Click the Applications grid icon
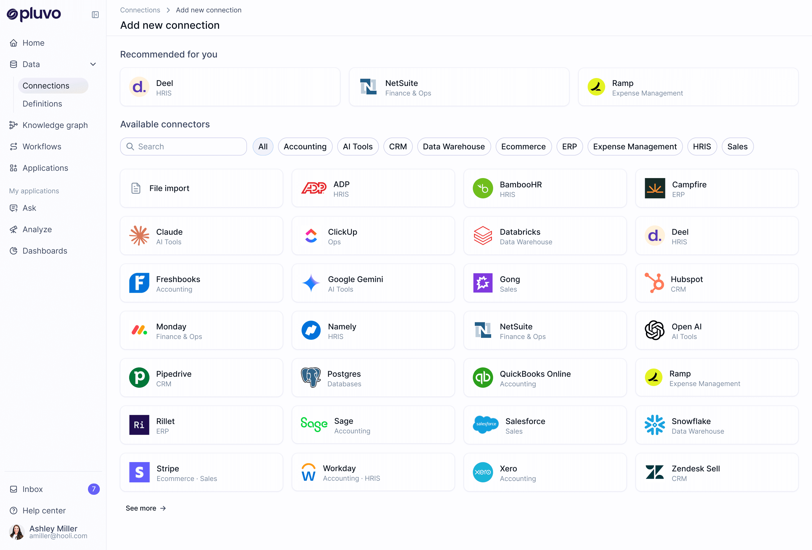Screen dimensions: 812x550 pyautogui.click(x=14, y=168)
